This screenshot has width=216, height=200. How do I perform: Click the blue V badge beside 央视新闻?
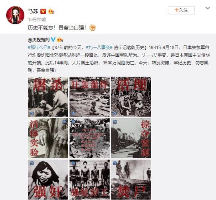[53, 40]
